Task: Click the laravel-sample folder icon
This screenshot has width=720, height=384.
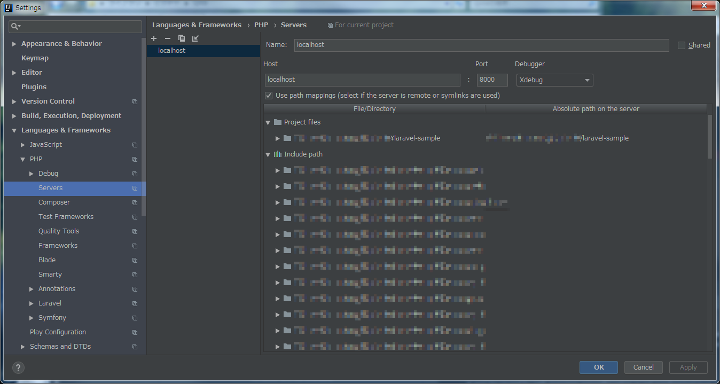Action: click(287, 138)
